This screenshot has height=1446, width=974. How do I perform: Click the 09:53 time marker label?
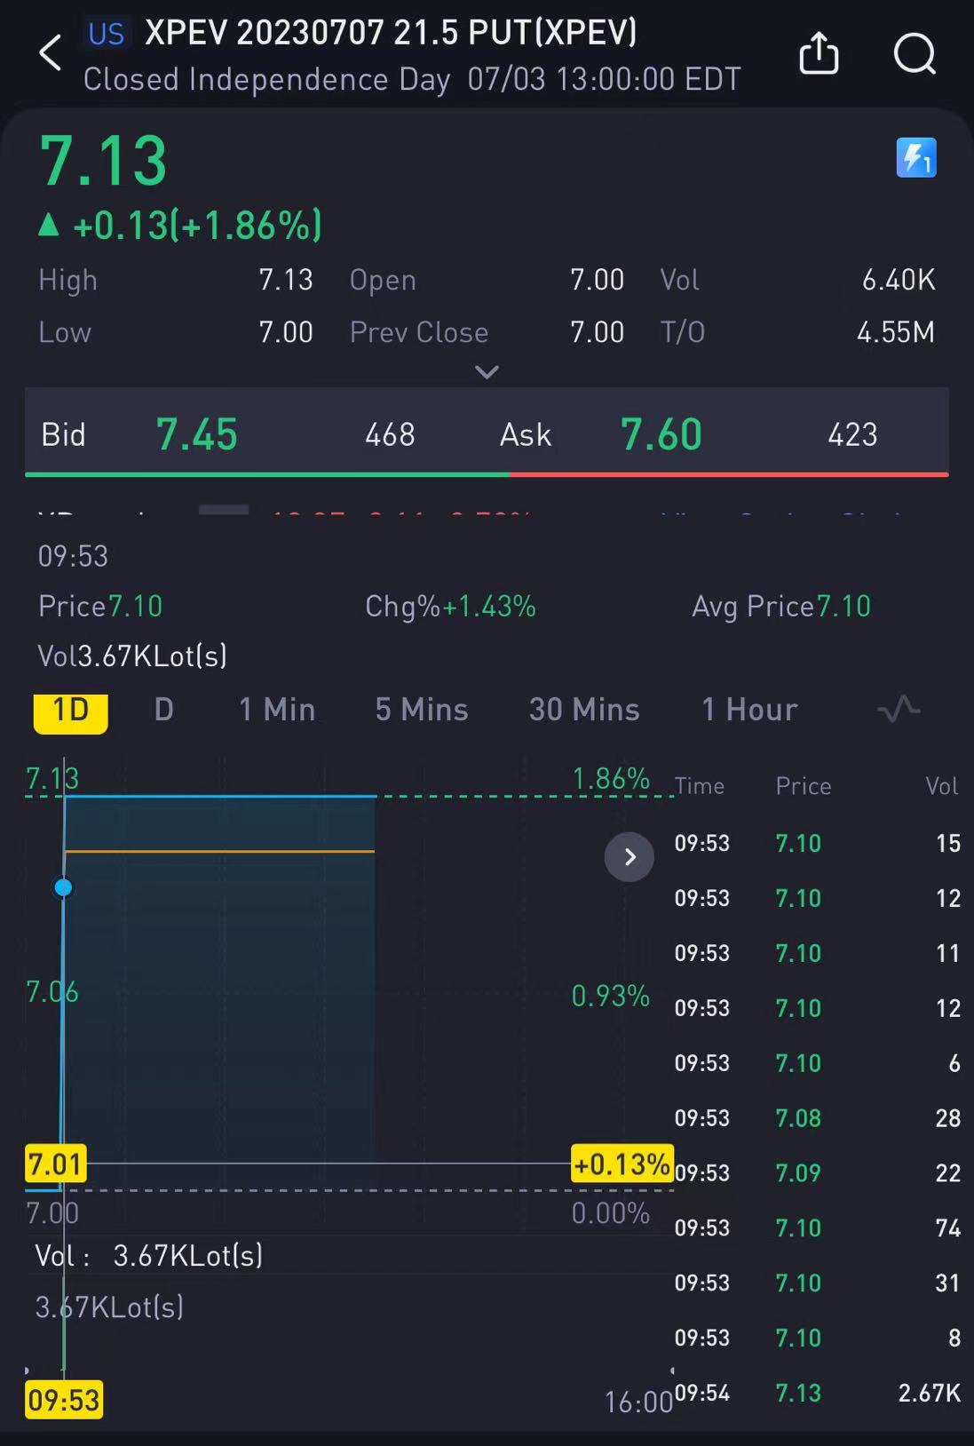(x=64, y=1400)
